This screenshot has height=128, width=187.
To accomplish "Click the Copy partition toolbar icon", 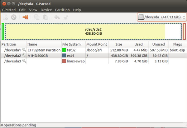I will click(x=37, y=17).
